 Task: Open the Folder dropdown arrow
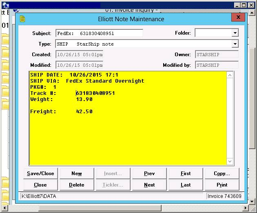click(235, 33)
